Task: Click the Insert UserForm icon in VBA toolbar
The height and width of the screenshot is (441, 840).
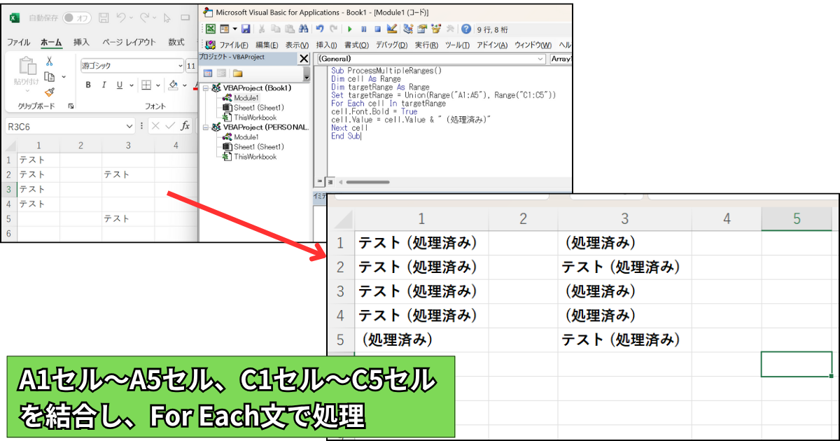Action: pos(224,29)
